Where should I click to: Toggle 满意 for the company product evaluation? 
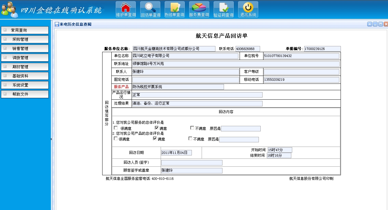[155, 139]
